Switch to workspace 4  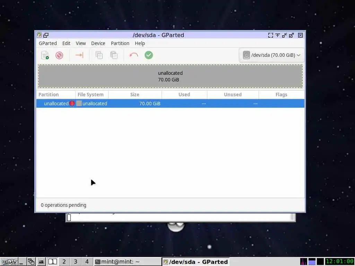(x=87, y=262)
